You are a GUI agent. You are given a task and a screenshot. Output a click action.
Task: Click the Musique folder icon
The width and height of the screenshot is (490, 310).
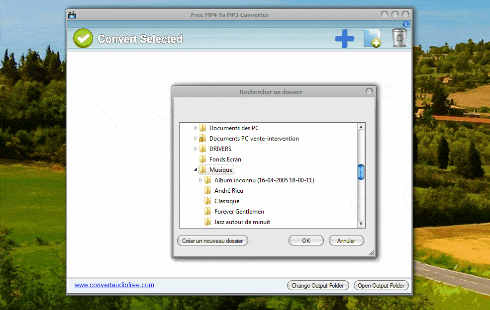203,169
